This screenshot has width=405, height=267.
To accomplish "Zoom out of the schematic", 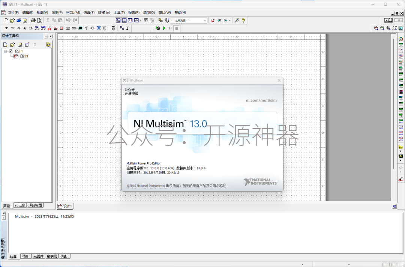I will coord(382,28).
